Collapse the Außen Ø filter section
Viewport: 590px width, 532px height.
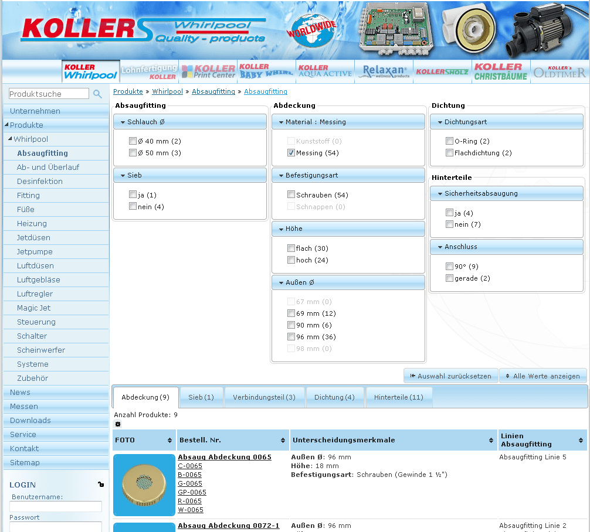[348, 282]
